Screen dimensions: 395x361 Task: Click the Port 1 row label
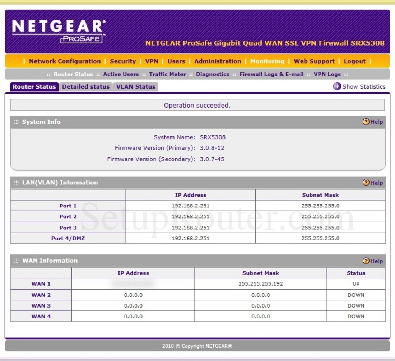[x=68, y=206]
